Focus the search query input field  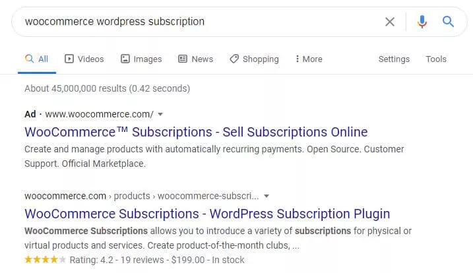[198, 22]
